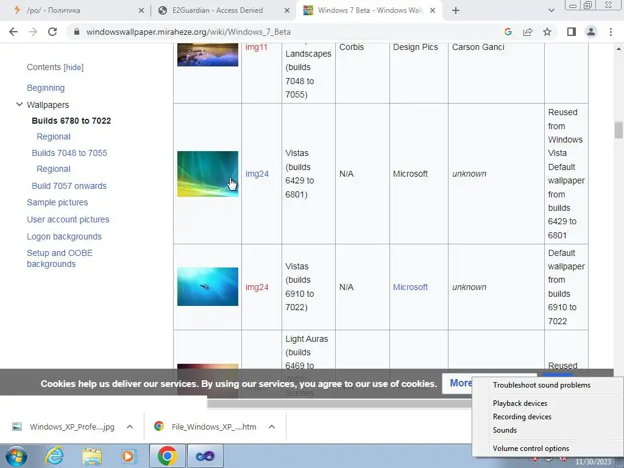The width and height of the screenshot is (624, 468).
Task: Toggle the browser side panel icon
Action: (x=572, y=32)
